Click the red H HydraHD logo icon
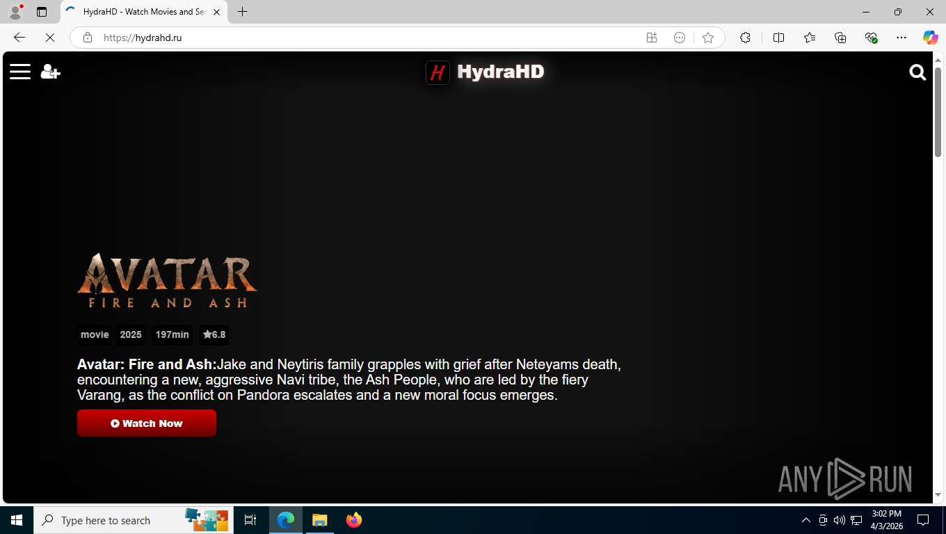This screenshot has height=534, width=946. (x=438, y=72)
